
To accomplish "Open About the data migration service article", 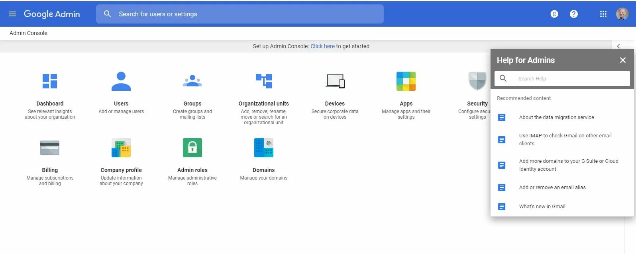I will (x=556, y=117).
